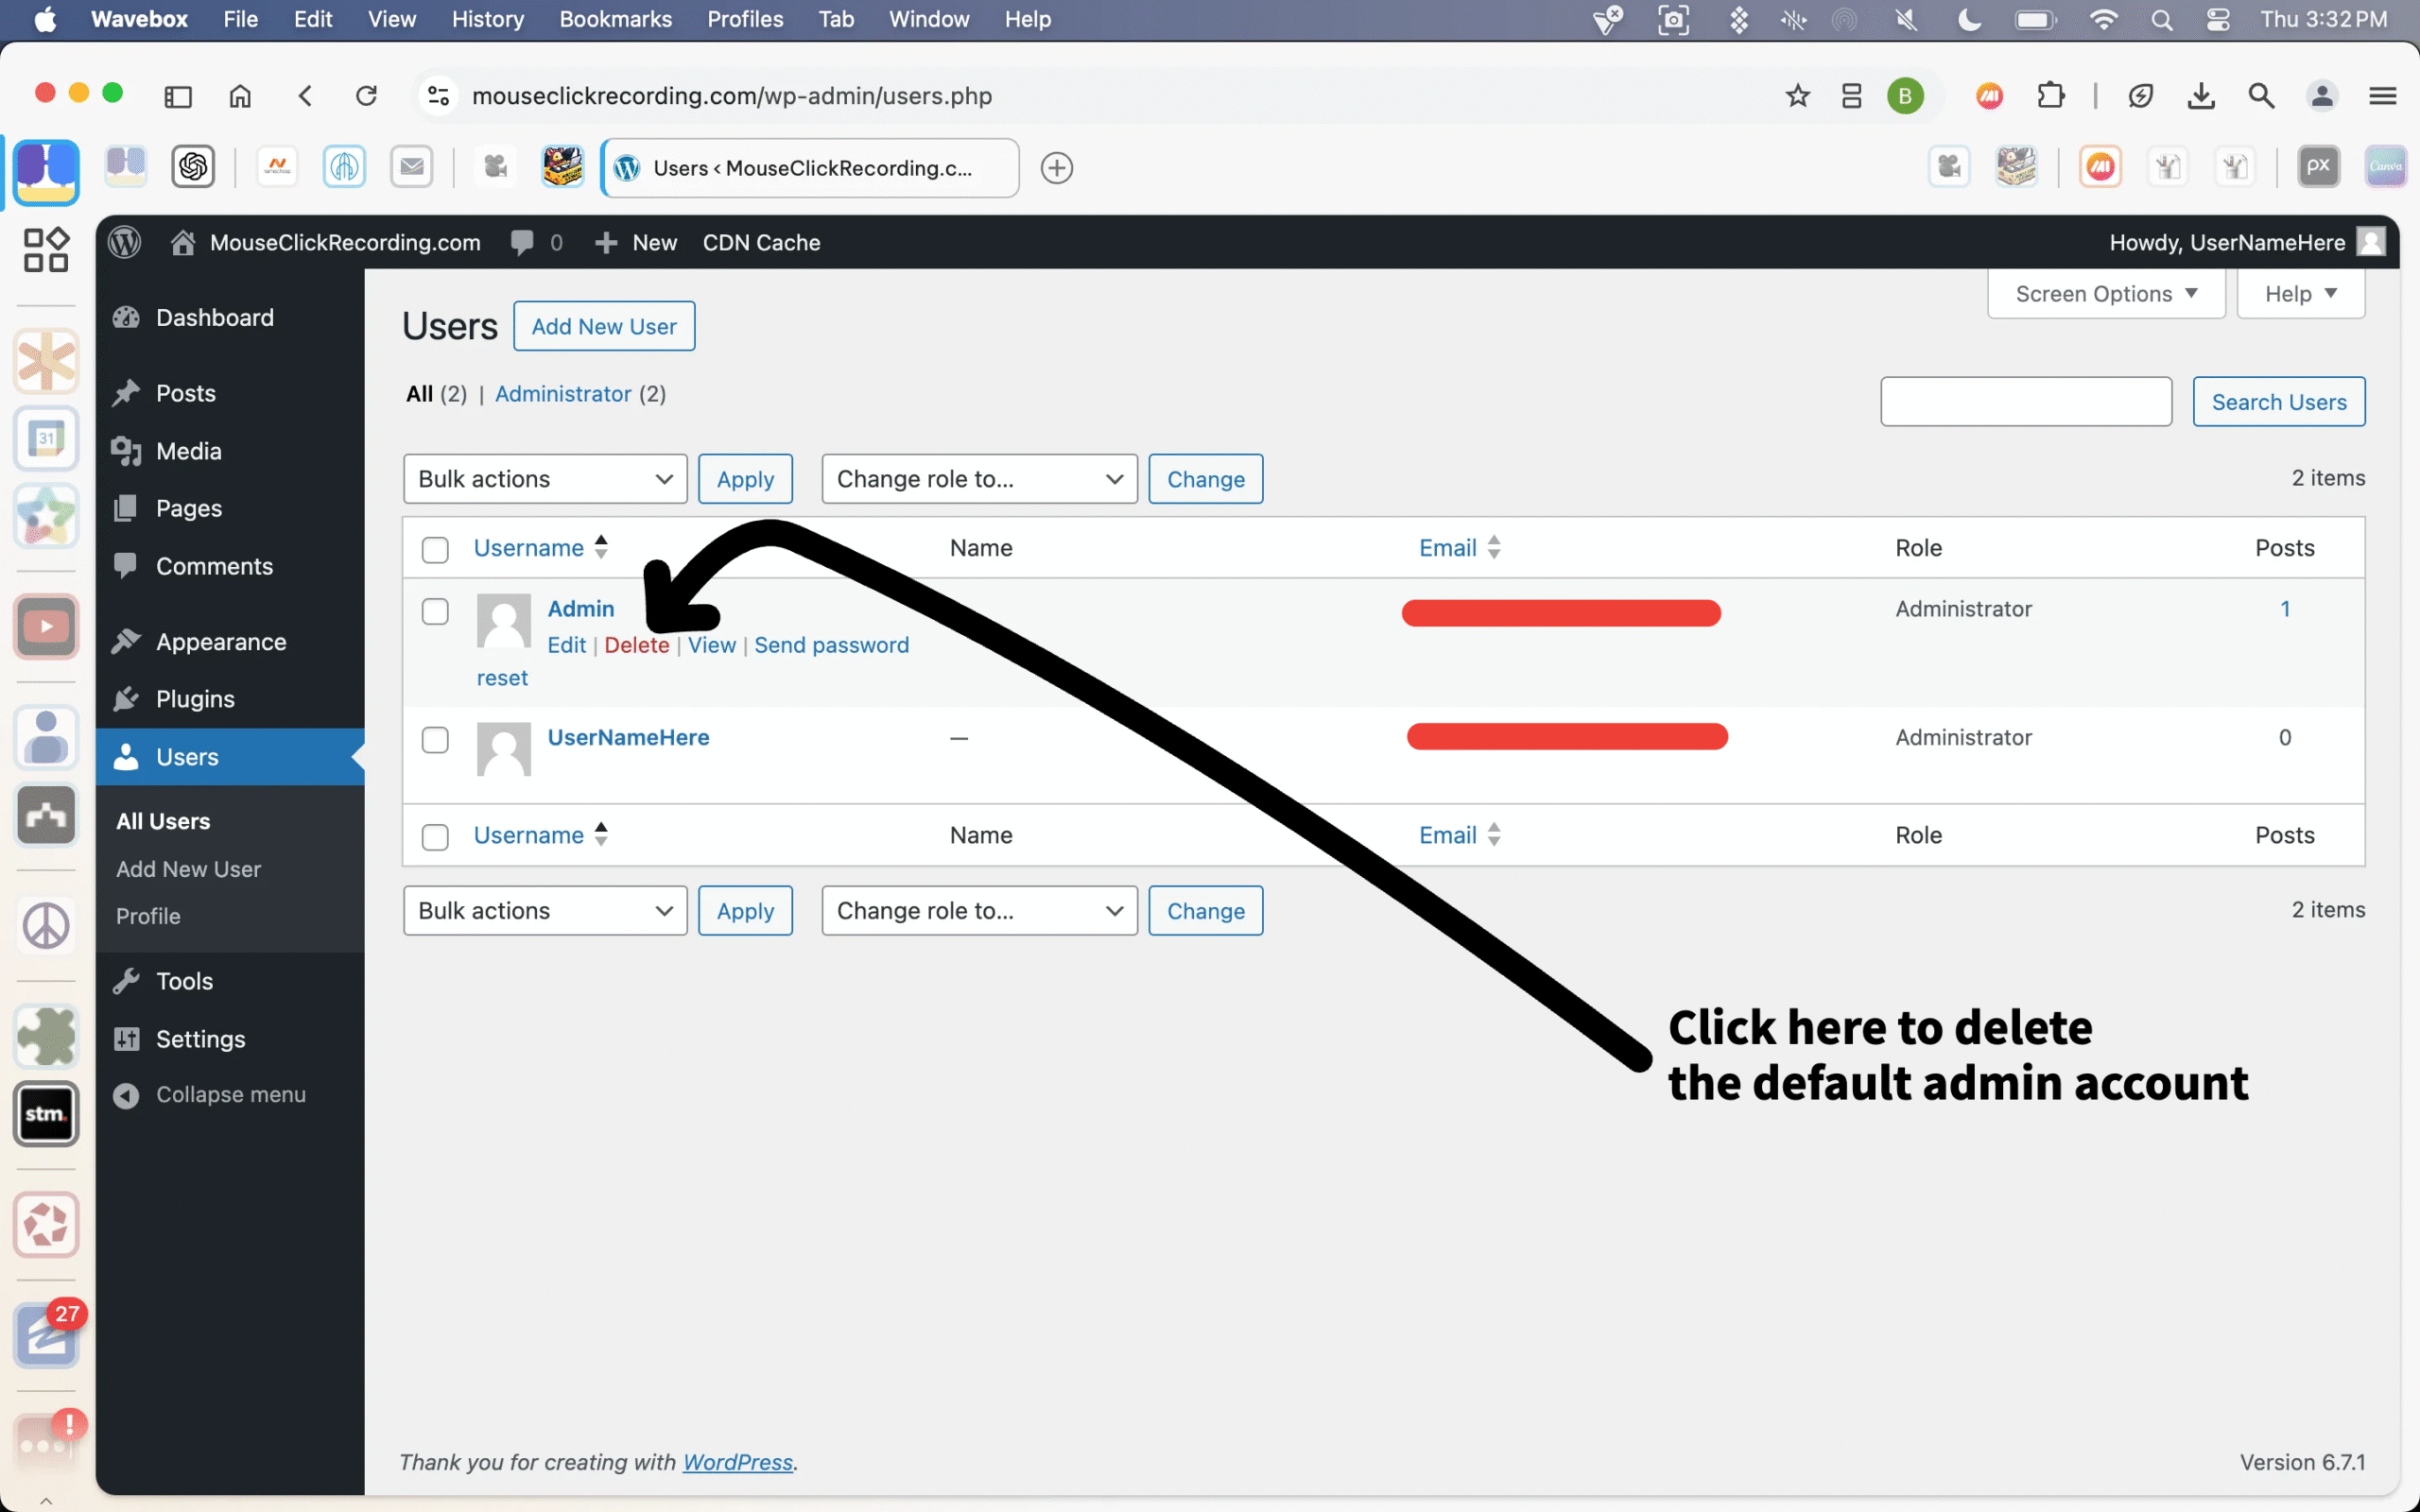Open the top Bulk actions dropdown
2420x1512 pixels.
(545, 479)
